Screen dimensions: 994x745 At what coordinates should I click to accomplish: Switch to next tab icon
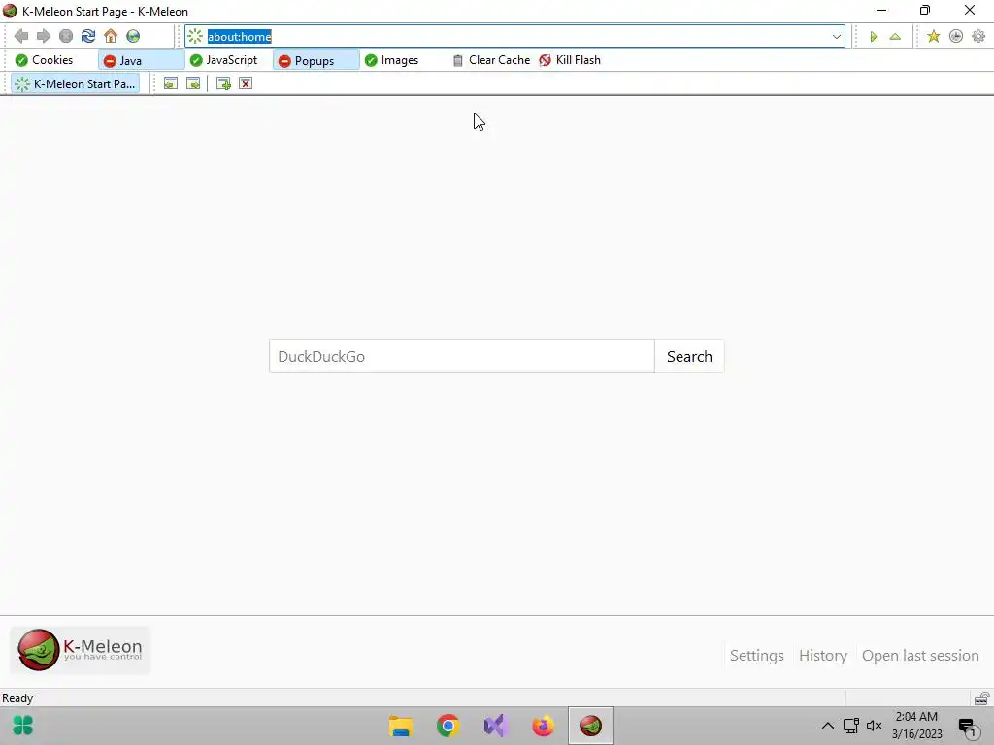pyautogui.click(x=193, y=83)
